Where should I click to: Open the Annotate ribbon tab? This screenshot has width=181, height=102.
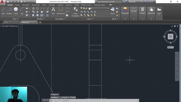[26, 5]
